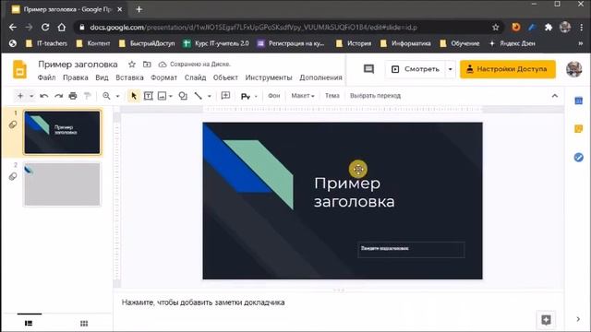Select the shape tool
The width and height of the screenshot is (591, 332).
pos(183,96)
